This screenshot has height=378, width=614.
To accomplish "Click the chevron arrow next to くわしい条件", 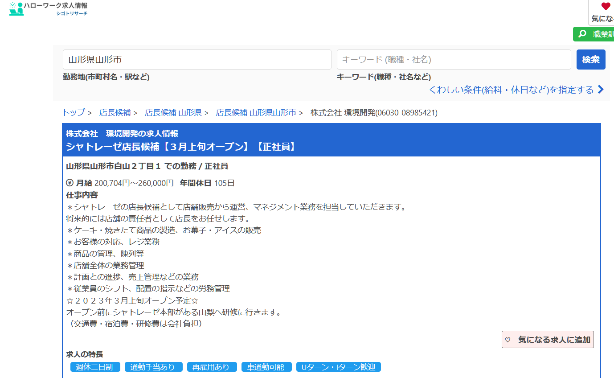I will (x=601, y=90).
